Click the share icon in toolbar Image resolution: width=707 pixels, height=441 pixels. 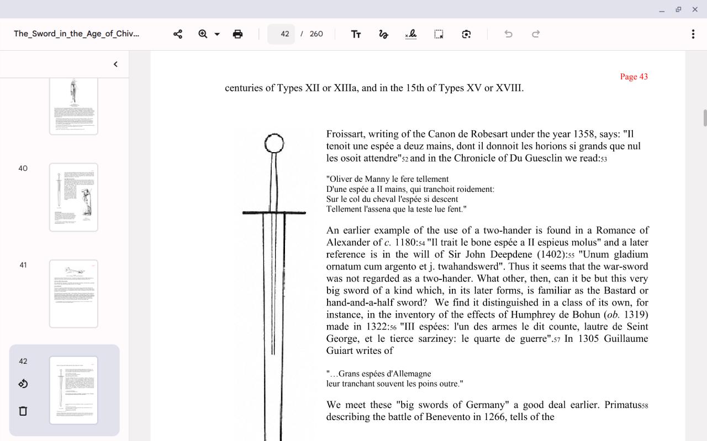pos(178,34)
